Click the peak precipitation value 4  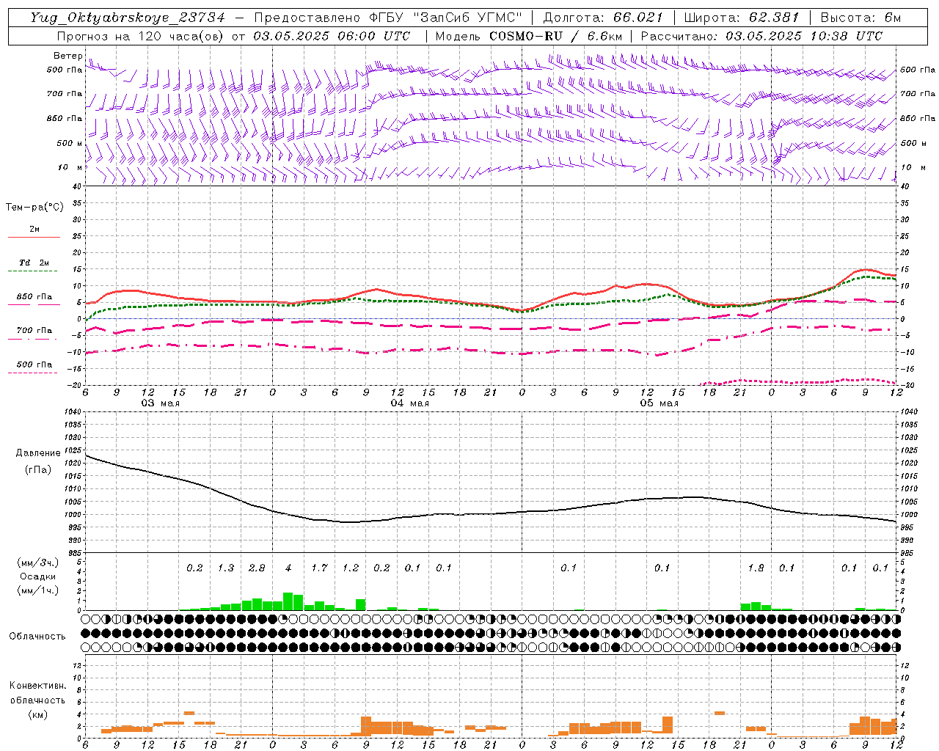288,568
